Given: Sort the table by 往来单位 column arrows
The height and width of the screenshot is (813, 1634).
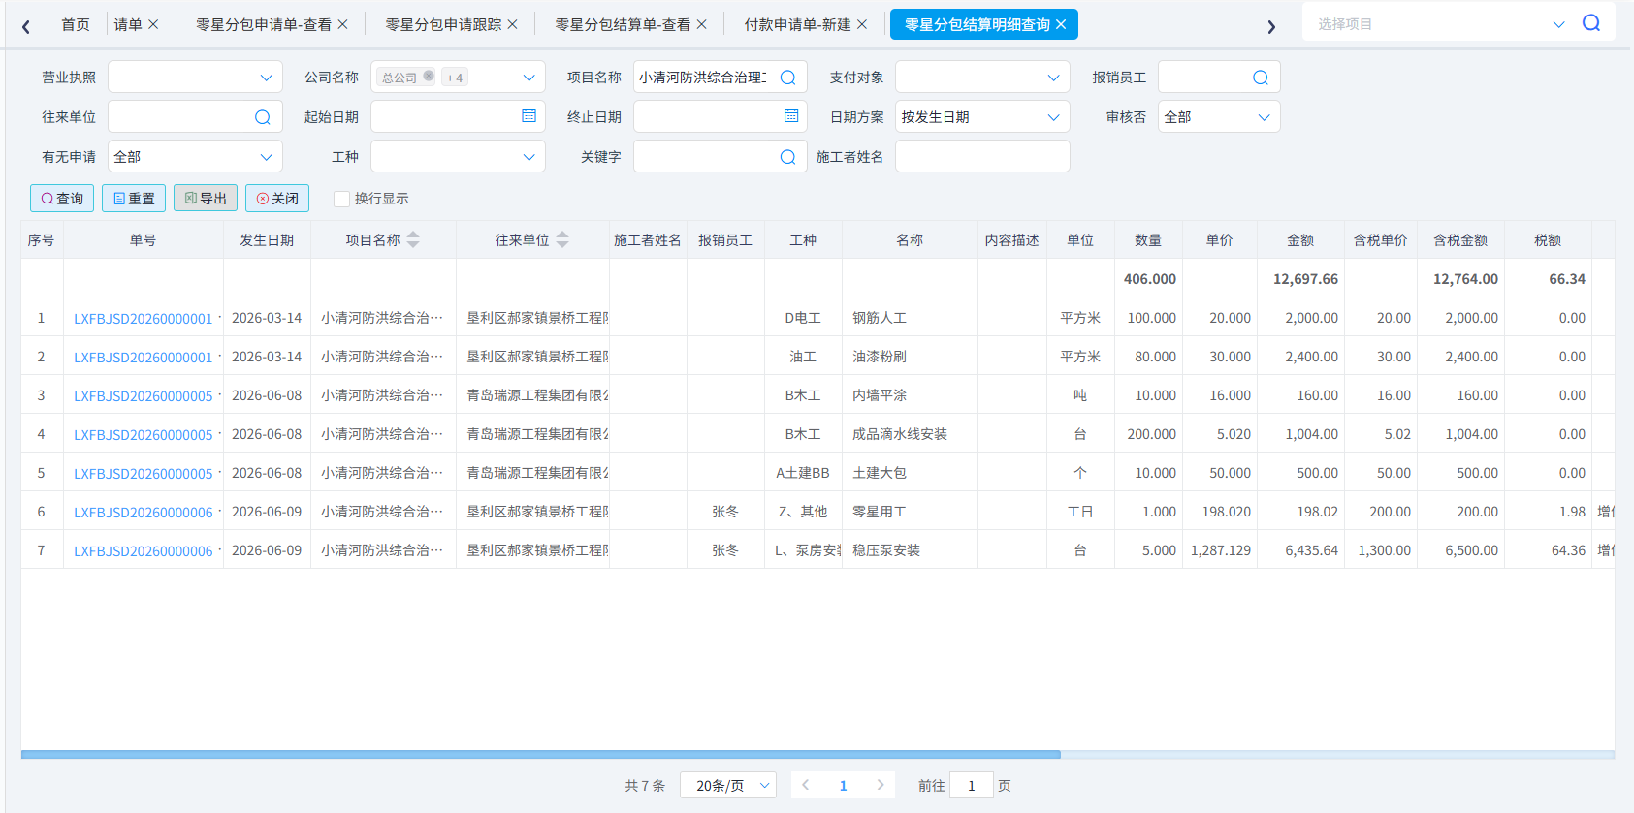Looking at the screenshot, I should point(562,239).
